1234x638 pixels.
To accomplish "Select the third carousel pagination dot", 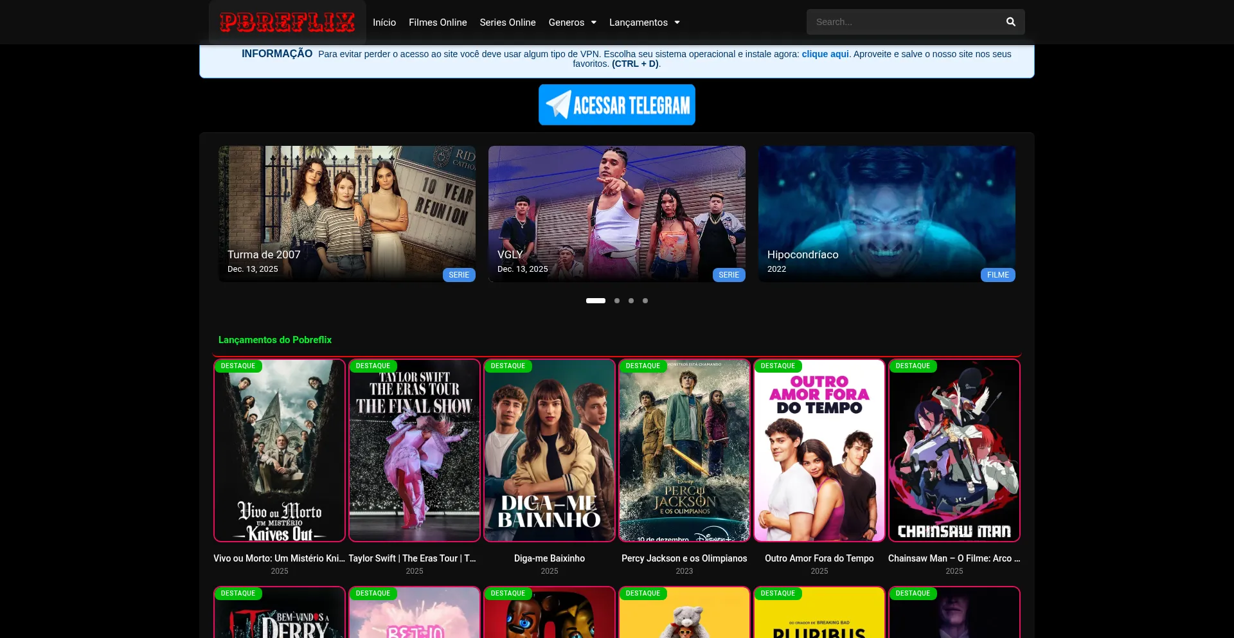I will 631,301.
